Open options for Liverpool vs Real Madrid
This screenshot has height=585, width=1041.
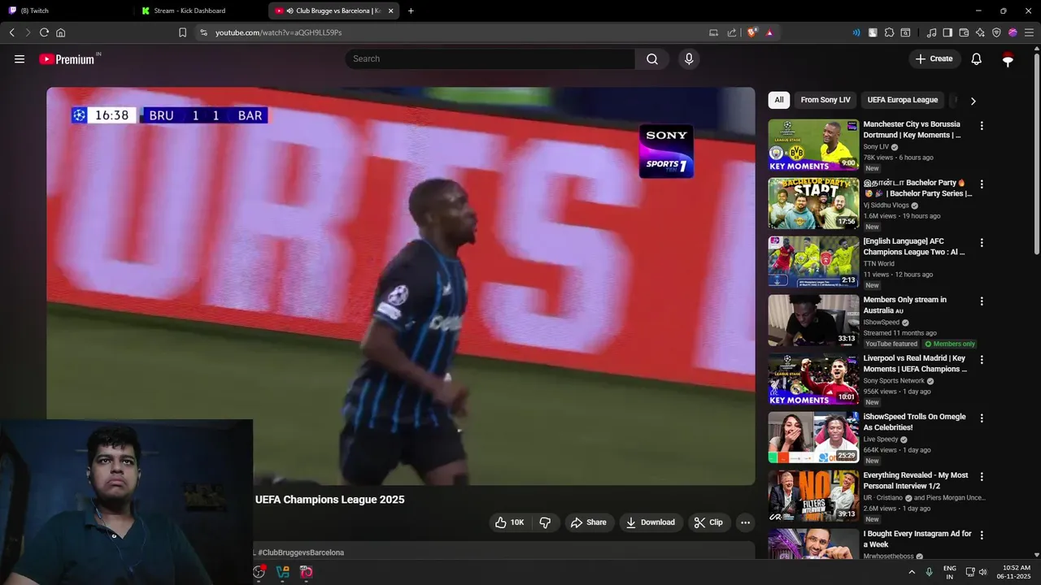982,360
